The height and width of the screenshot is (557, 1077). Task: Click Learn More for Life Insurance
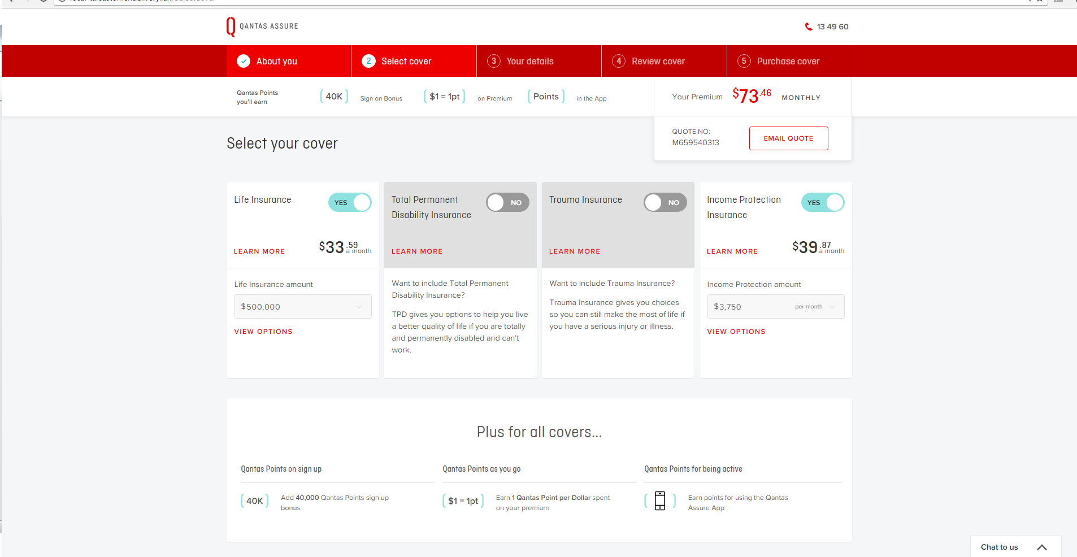pos(259,251)
